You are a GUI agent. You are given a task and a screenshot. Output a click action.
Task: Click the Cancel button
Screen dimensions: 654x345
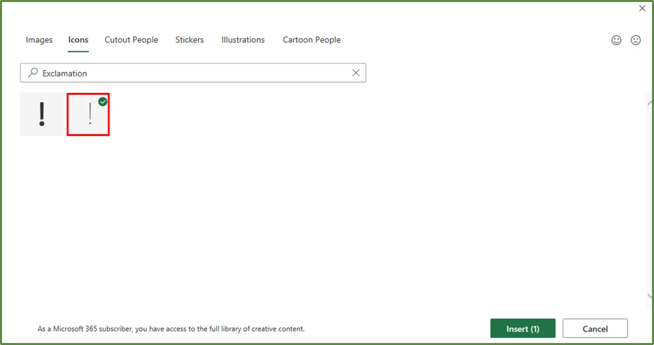click(x=595, y=328)
